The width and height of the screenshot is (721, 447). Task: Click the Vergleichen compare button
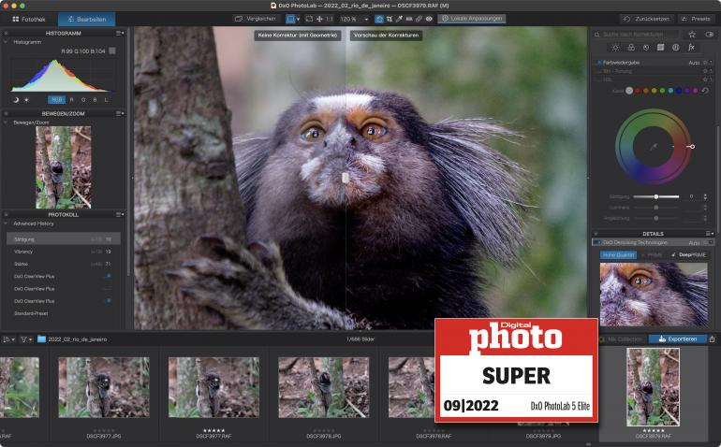[256, 19]
